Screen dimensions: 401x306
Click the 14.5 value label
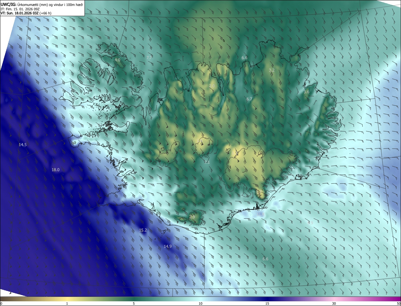(23, 145)
